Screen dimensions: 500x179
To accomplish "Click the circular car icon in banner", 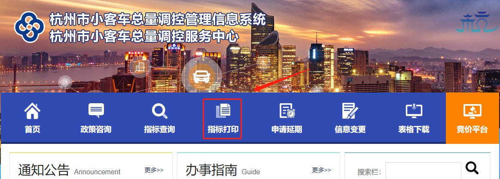I will point(201,75).
